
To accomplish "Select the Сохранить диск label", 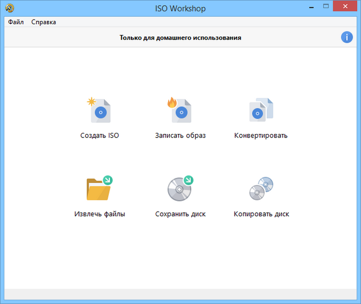I will 180,214.
